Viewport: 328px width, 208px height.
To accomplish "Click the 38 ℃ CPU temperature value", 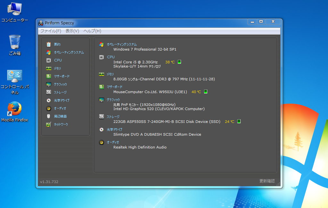I will [170, 62].
